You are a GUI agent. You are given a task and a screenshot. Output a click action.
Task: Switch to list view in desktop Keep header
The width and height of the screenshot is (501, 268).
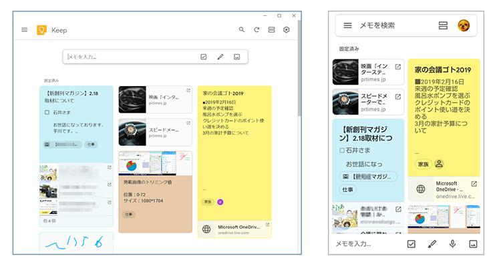pyautogui.click(x=271, y=30)
